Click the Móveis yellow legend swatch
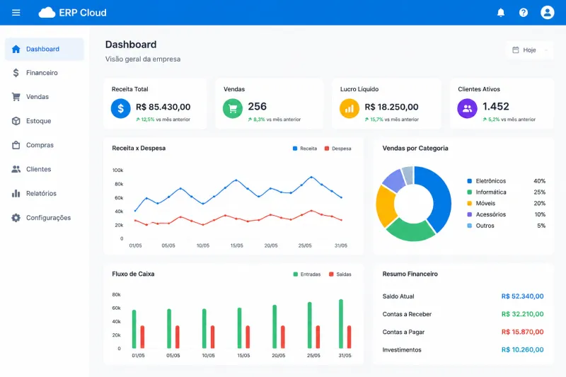This screenshot has width=566, height=377. click(x=470, y=204)
